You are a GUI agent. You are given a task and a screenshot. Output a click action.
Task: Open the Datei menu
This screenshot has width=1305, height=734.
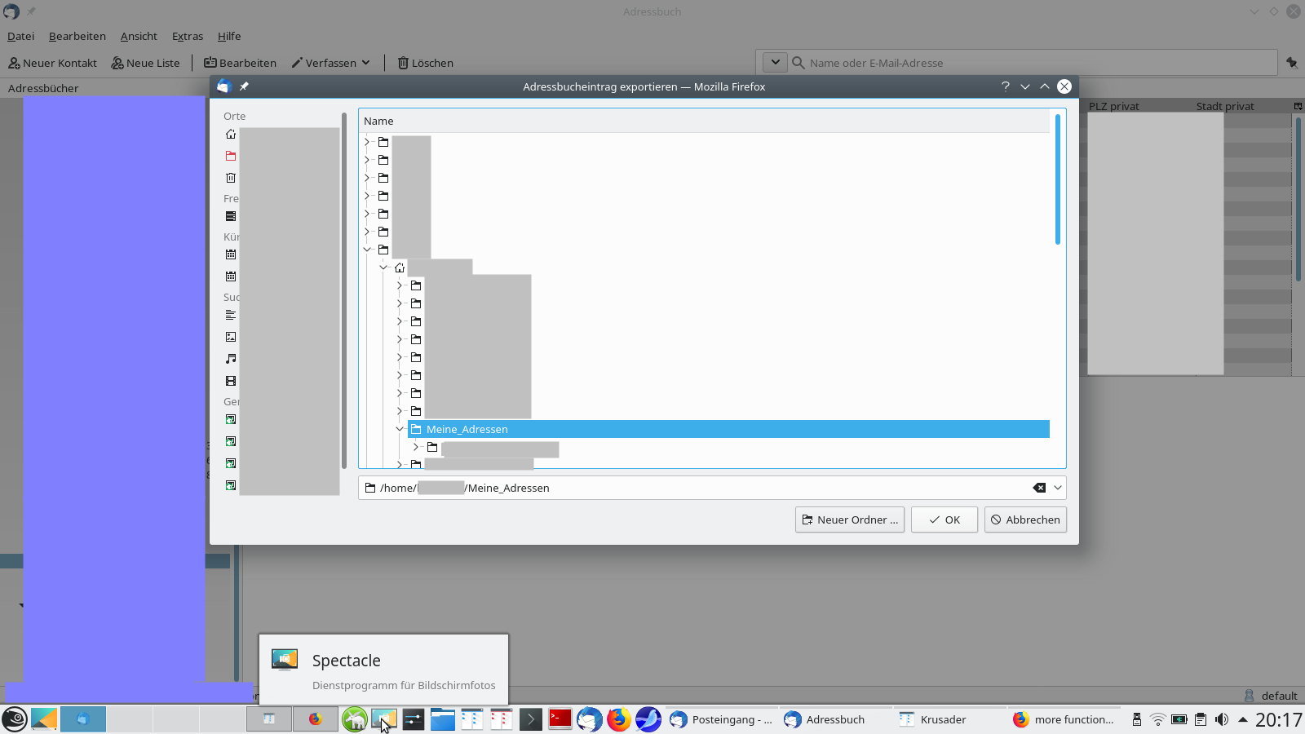click(x=21, y=36)
